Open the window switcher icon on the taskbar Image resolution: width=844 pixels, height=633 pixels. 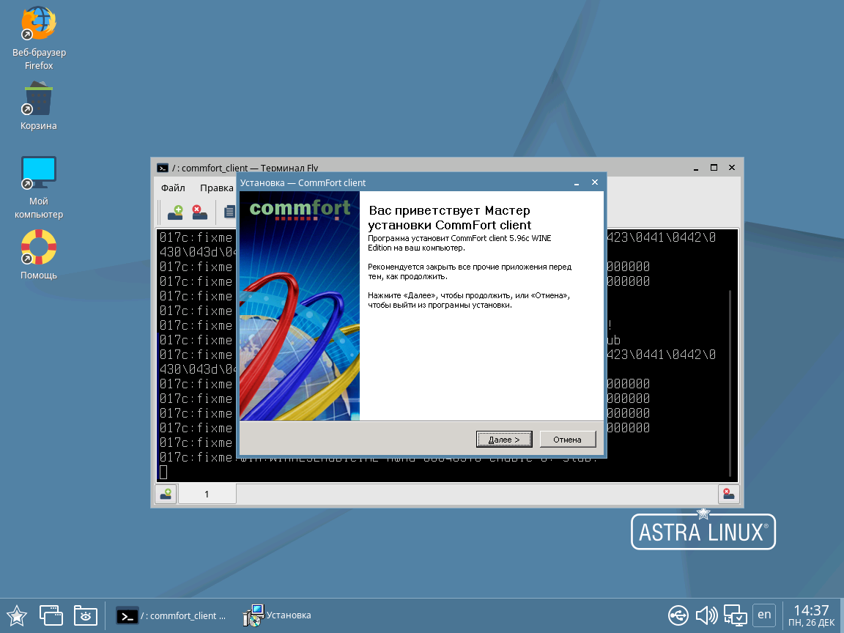coord(51,615)
